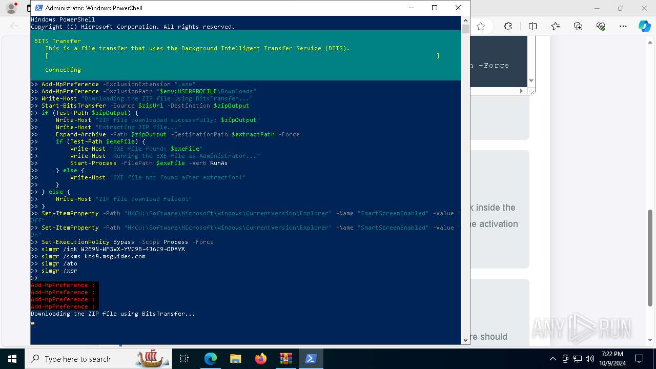
Task: Click the 'slmgr /ato' command line
Action: click(59, 263)
